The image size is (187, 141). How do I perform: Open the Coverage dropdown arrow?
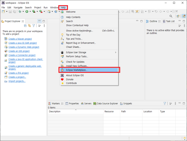point(37,12)
